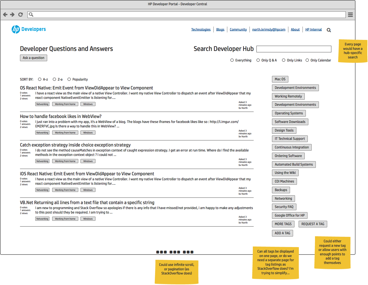The image size is (368, 285).
Task: Click the REQUEST A TAG button
Action: pos(313,224)
